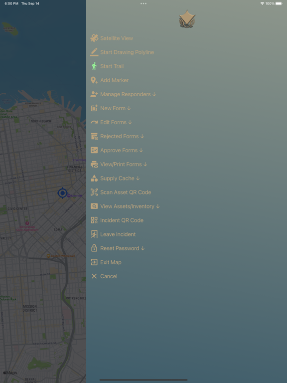The height and width of the screenshot is (383, 287).
Task: Click the blue current-location target on map
Action: (x=62, y=193)
